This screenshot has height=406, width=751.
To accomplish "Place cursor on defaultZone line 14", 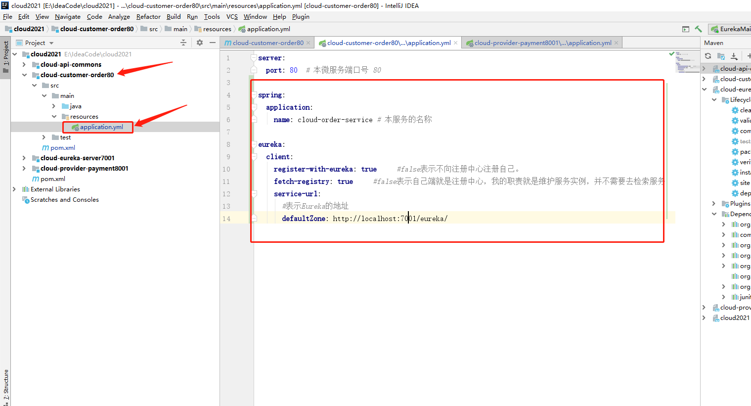I will (x=365, y=219).
